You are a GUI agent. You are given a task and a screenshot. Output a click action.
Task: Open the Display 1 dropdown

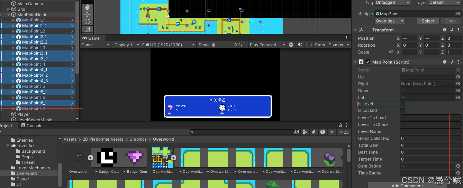tap(126, 45)
